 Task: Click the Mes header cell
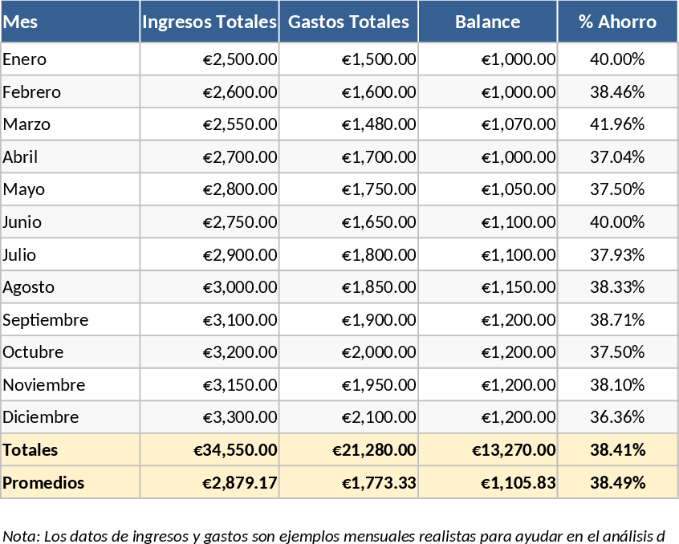click(x=70, y=22)
